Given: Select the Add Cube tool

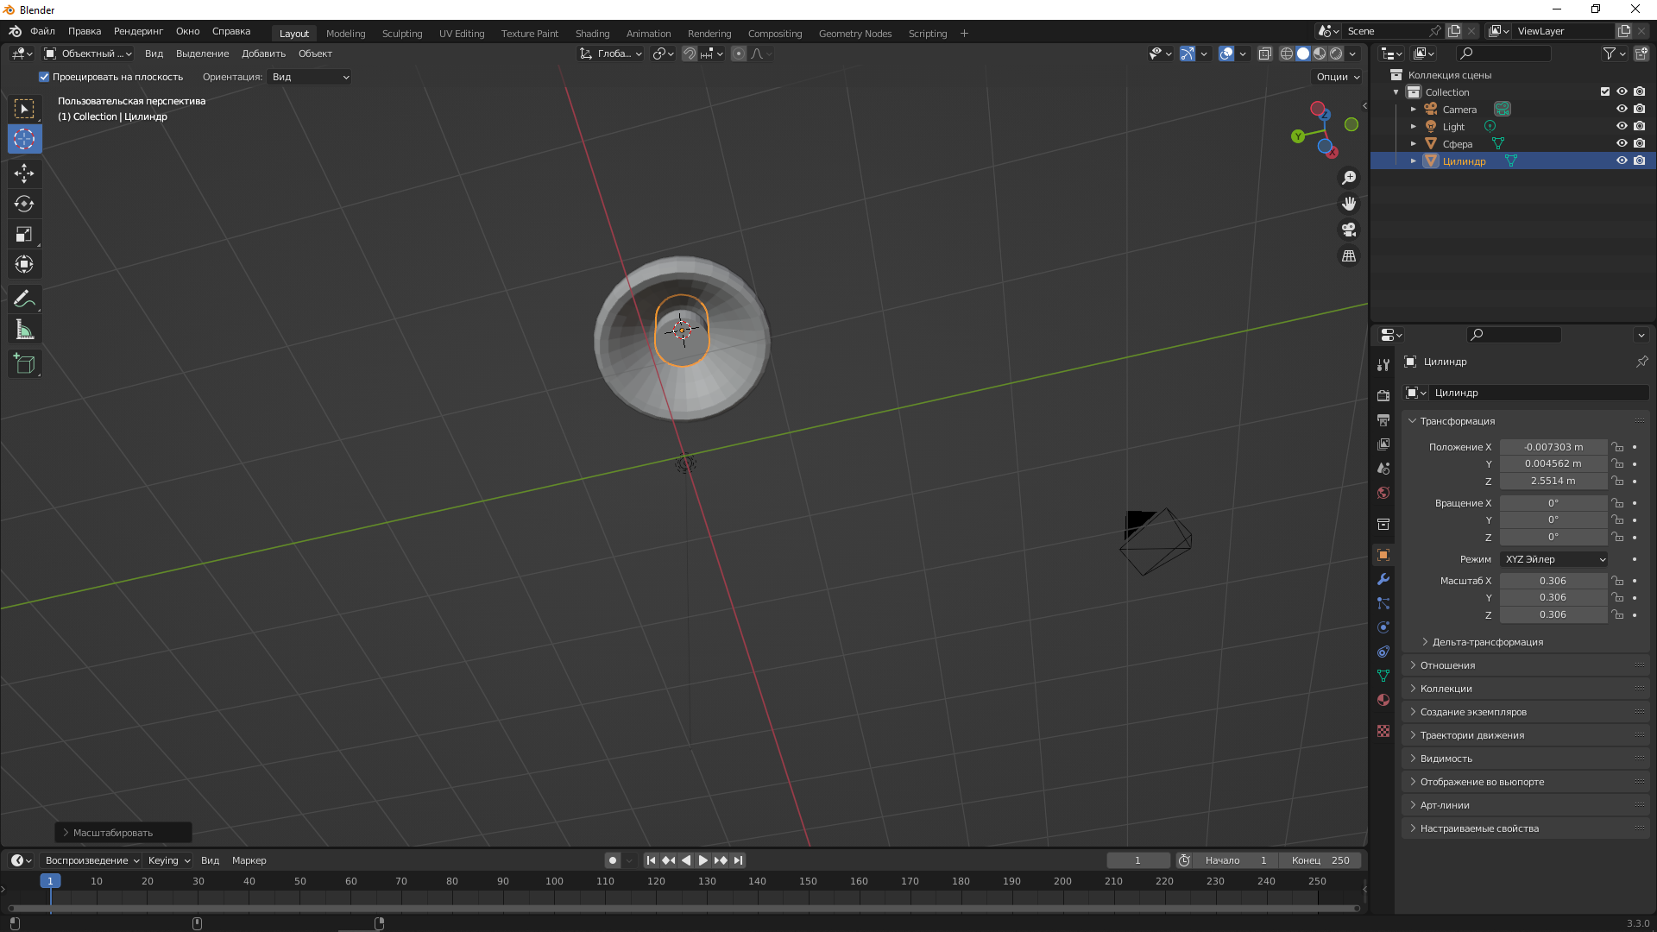Looking at the screenshot, I should [x=24, y=363].
